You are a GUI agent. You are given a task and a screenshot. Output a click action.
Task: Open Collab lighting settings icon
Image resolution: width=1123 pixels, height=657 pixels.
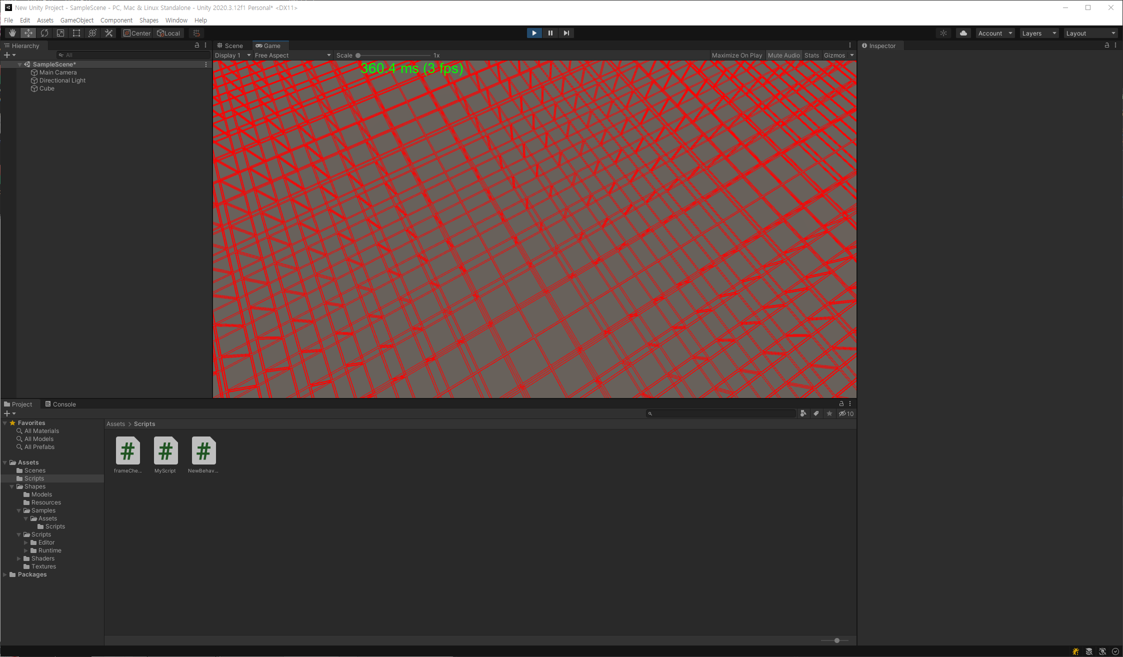943,33
